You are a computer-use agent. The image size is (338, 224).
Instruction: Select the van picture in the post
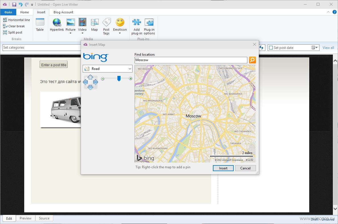[61, 110]
